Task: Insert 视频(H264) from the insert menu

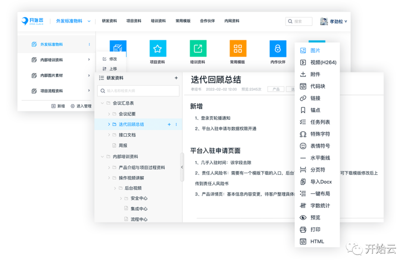Action: coord(323,62)
